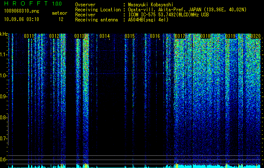This screenshot has height=168, width=264.
Task: Click the Receiving Location label
Action: tap(98, 10)
